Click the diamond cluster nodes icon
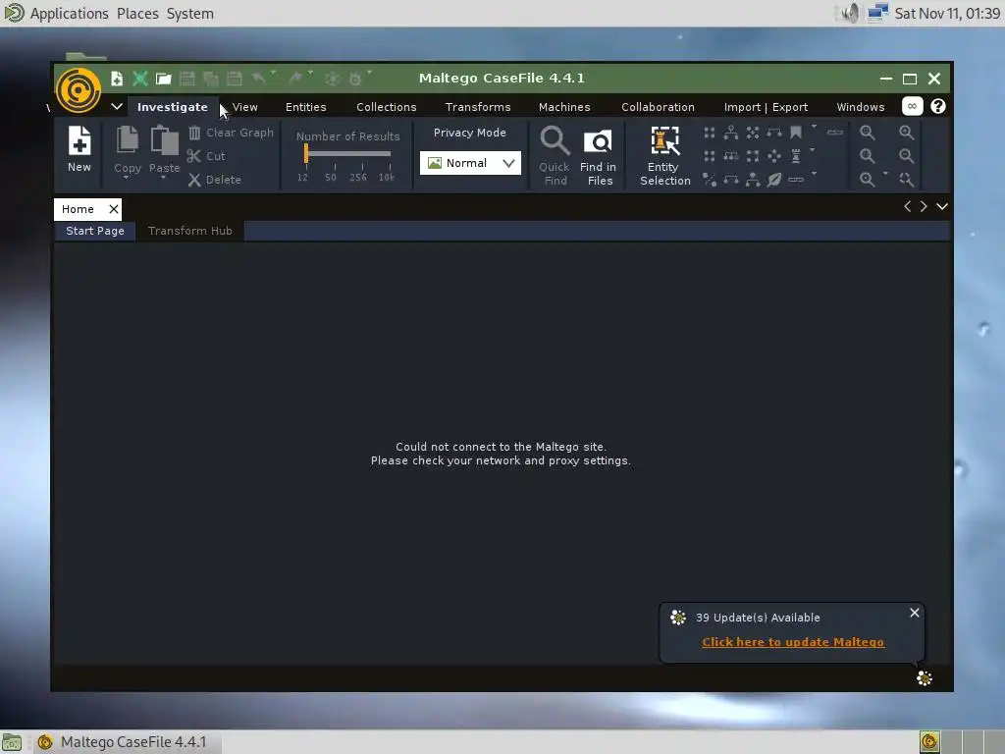The width and height of the screenshot is (1005, 754). pyautogui.click(x=774, y=156)
